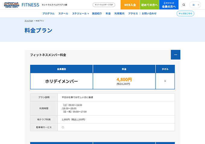Open the プログラム menu

pyautogui.click(x=48, y=13)
